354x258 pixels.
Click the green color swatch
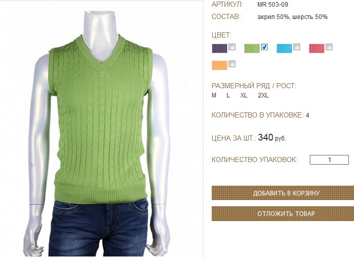(252, 48)
